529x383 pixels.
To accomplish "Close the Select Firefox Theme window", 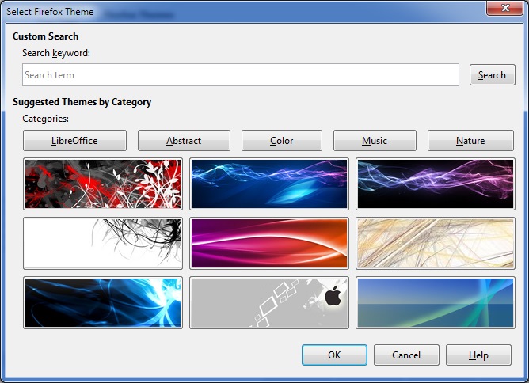I will (x=504, y=8).
